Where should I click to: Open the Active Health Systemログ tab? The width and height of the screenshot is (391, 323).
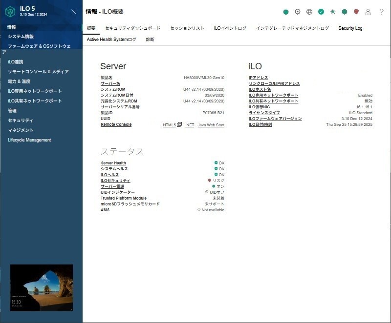click(x=111, y=40)
